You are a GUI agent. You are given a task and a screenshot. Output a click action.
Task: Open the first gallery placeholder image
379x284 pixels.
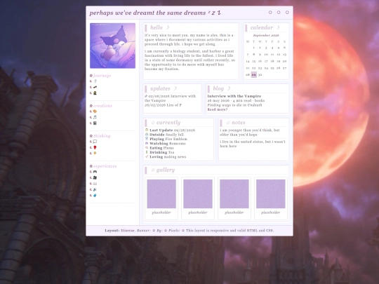coord(161,194)
